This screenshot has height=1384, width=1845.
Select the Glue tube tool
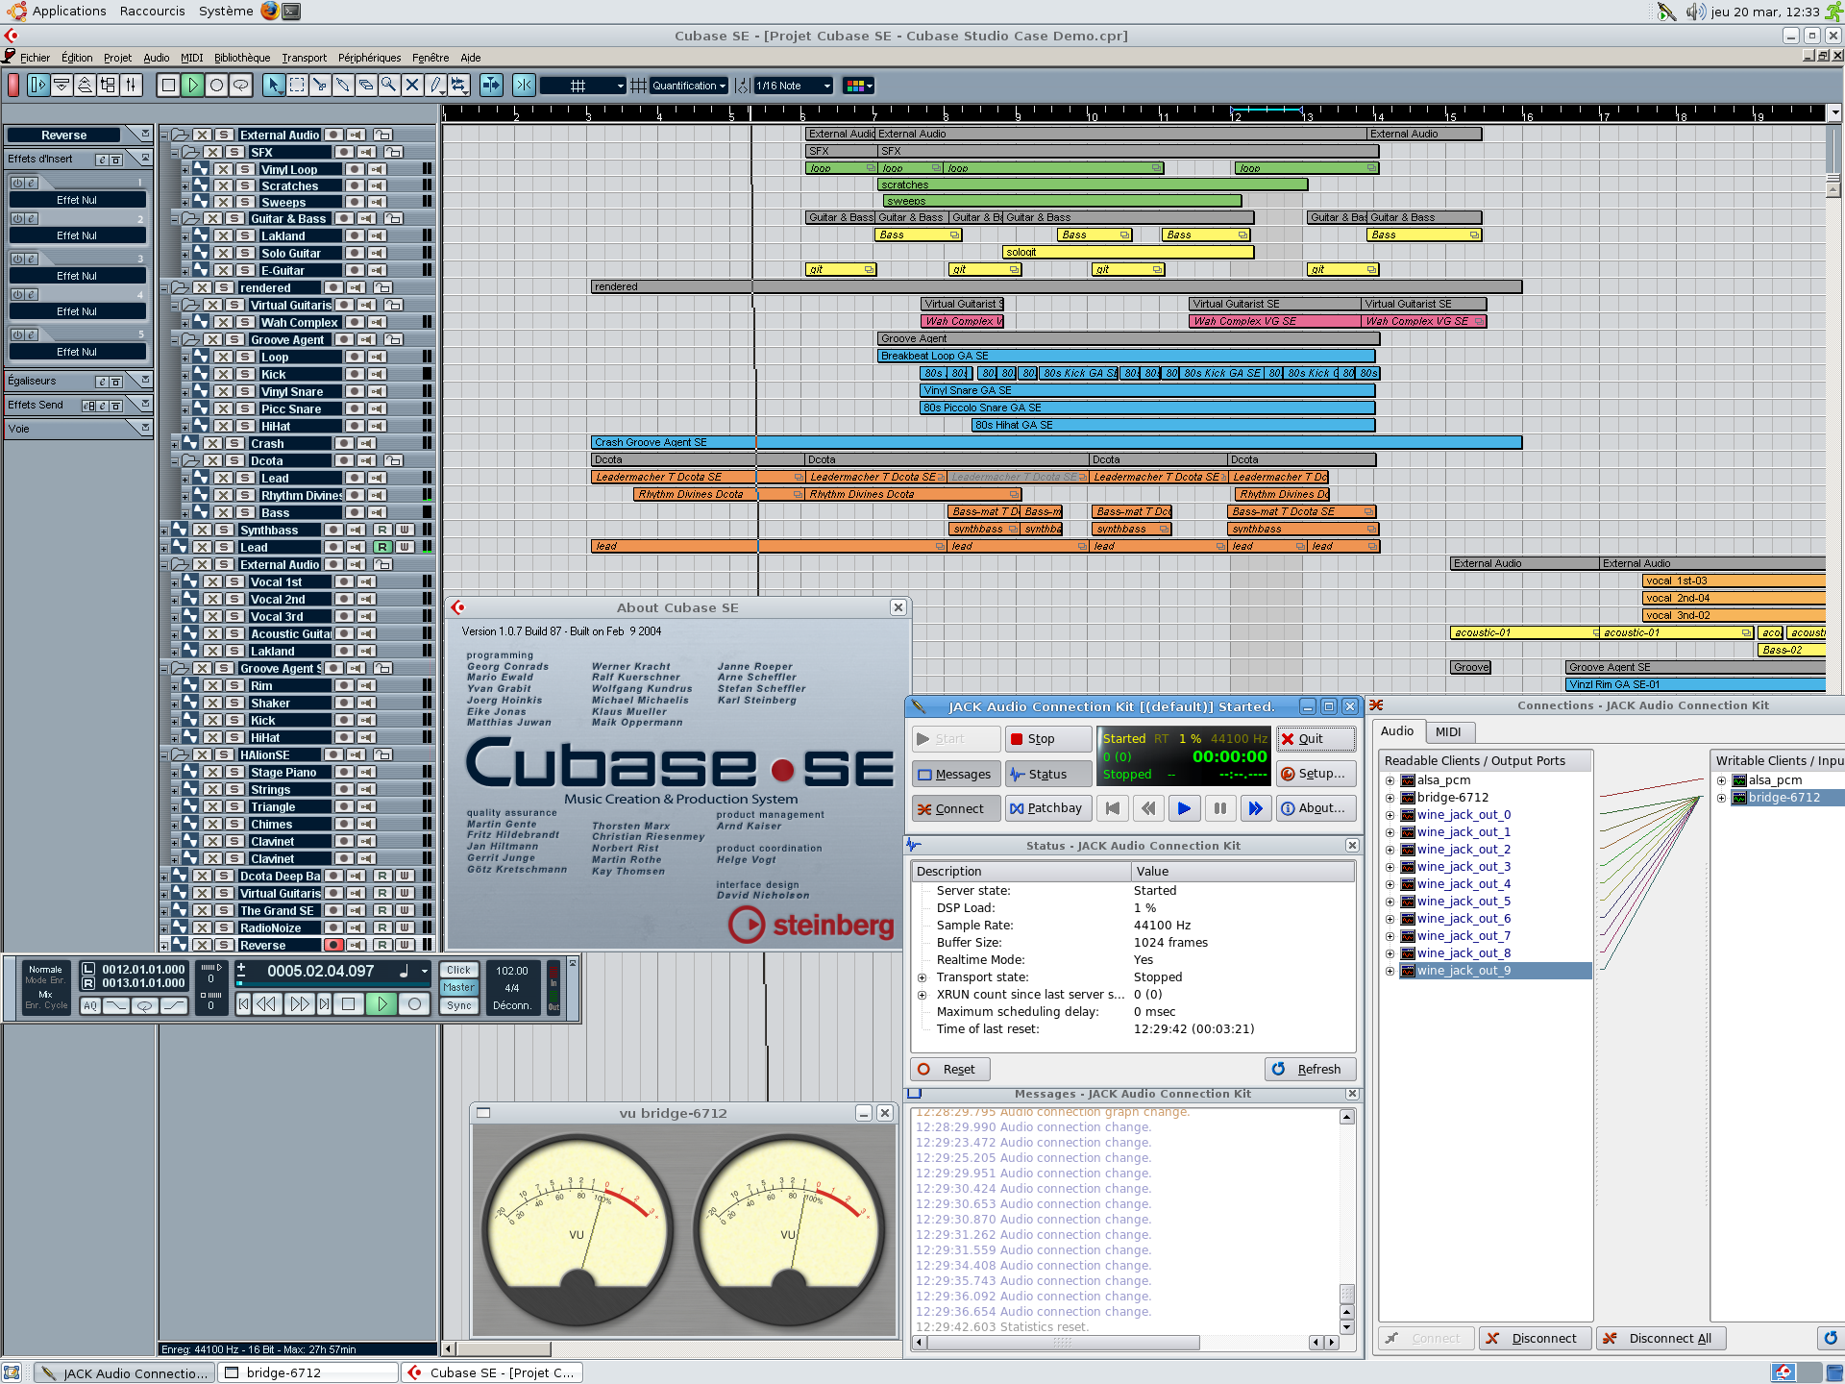tap(343, 86)
